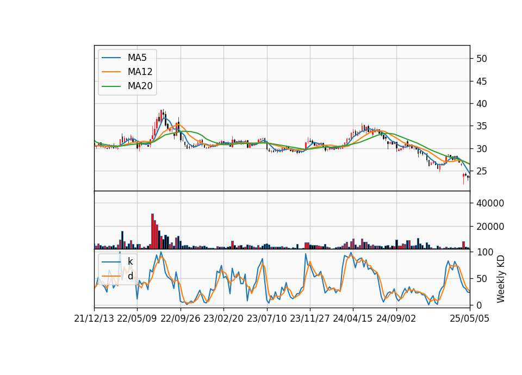Click the price axis value 25
The height and width of the screenshot is (375, 522).
coord(481,171)
